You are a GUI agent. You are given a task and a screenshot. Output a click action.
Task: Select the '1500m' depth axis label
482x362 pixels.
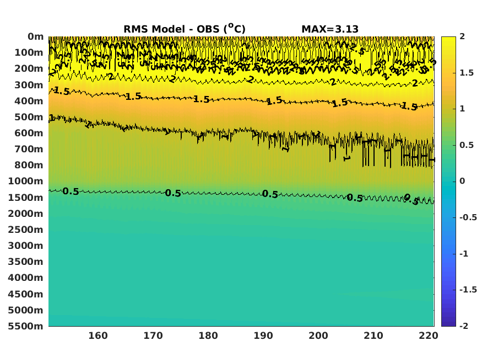(x=26, y=198)
